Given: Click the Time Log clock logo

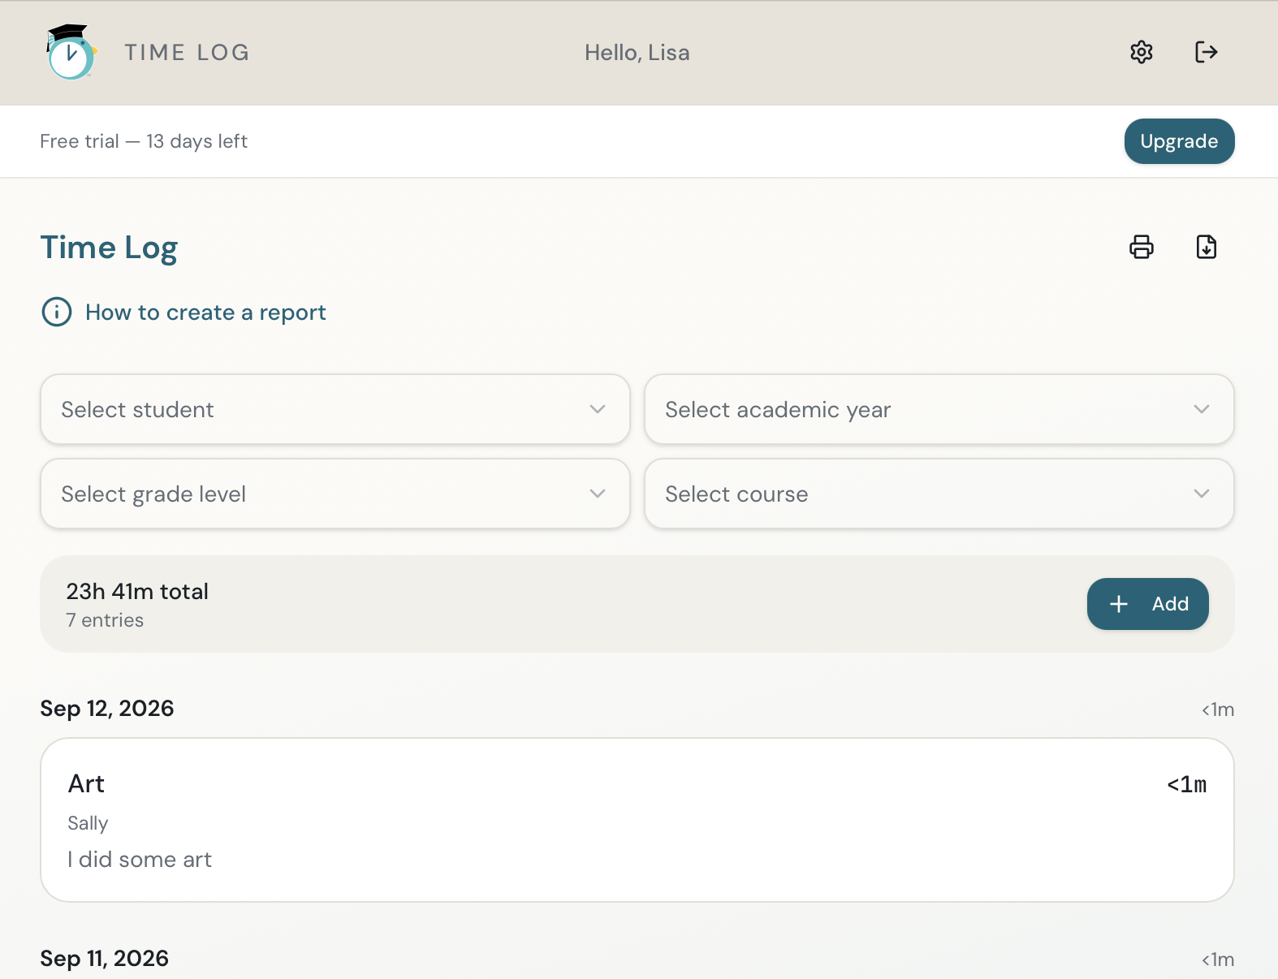Looking at the screenshot, I should click(71, 52).
